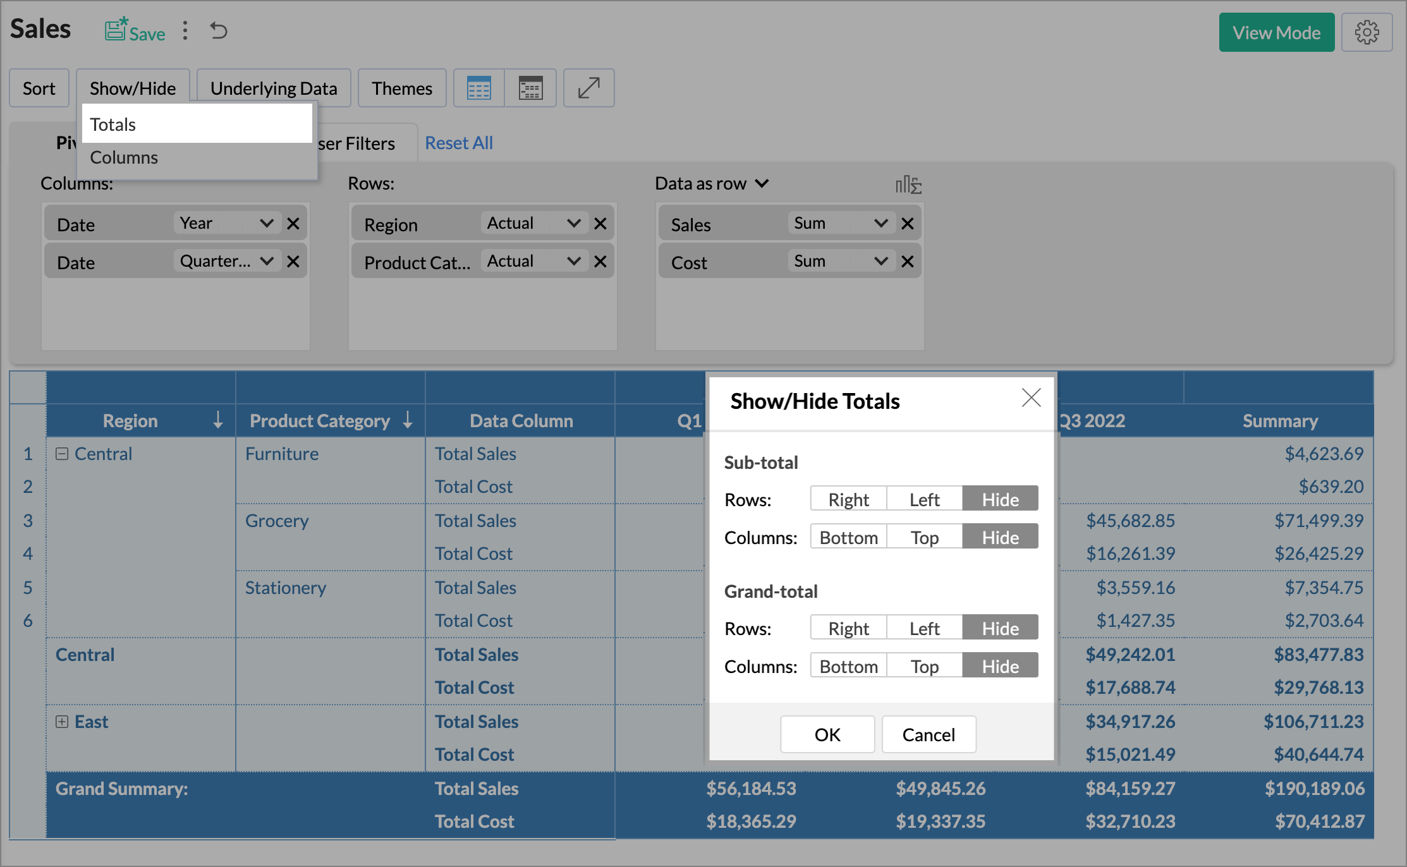Expand the East region row

(62, 722)
